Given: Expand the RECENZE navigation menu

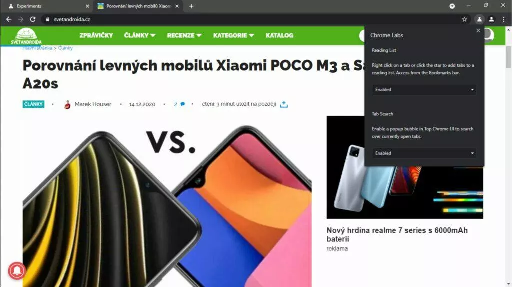Looking at the screenshot, I should [184, 35].
